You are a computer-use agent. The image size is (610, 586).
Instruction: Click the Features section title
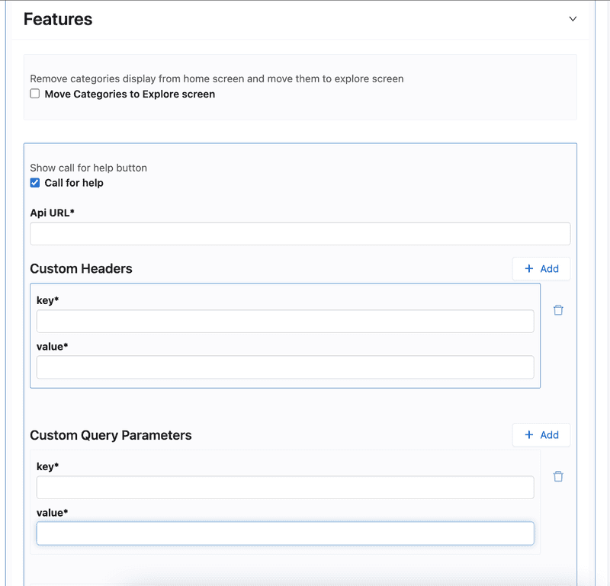58,20
